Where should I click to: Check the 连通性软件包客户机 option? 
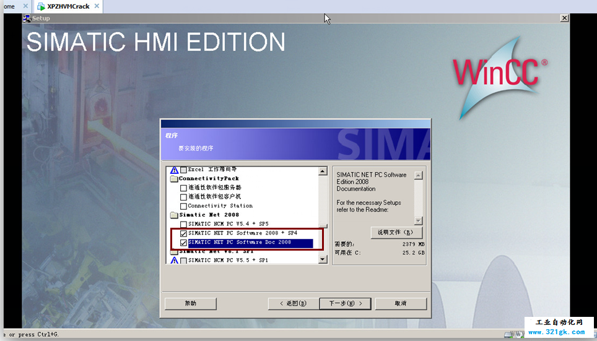click(x=183, y=197)
